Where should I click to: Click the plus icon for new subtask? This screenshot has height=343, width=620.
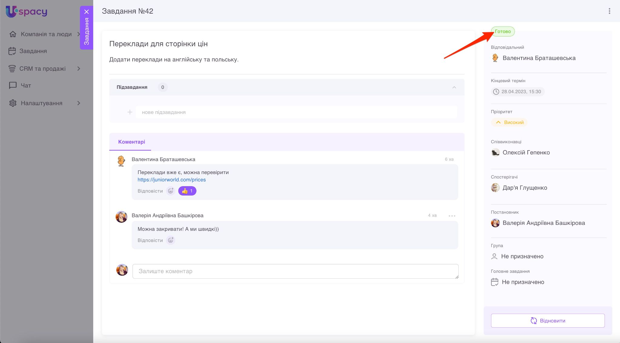130,112
